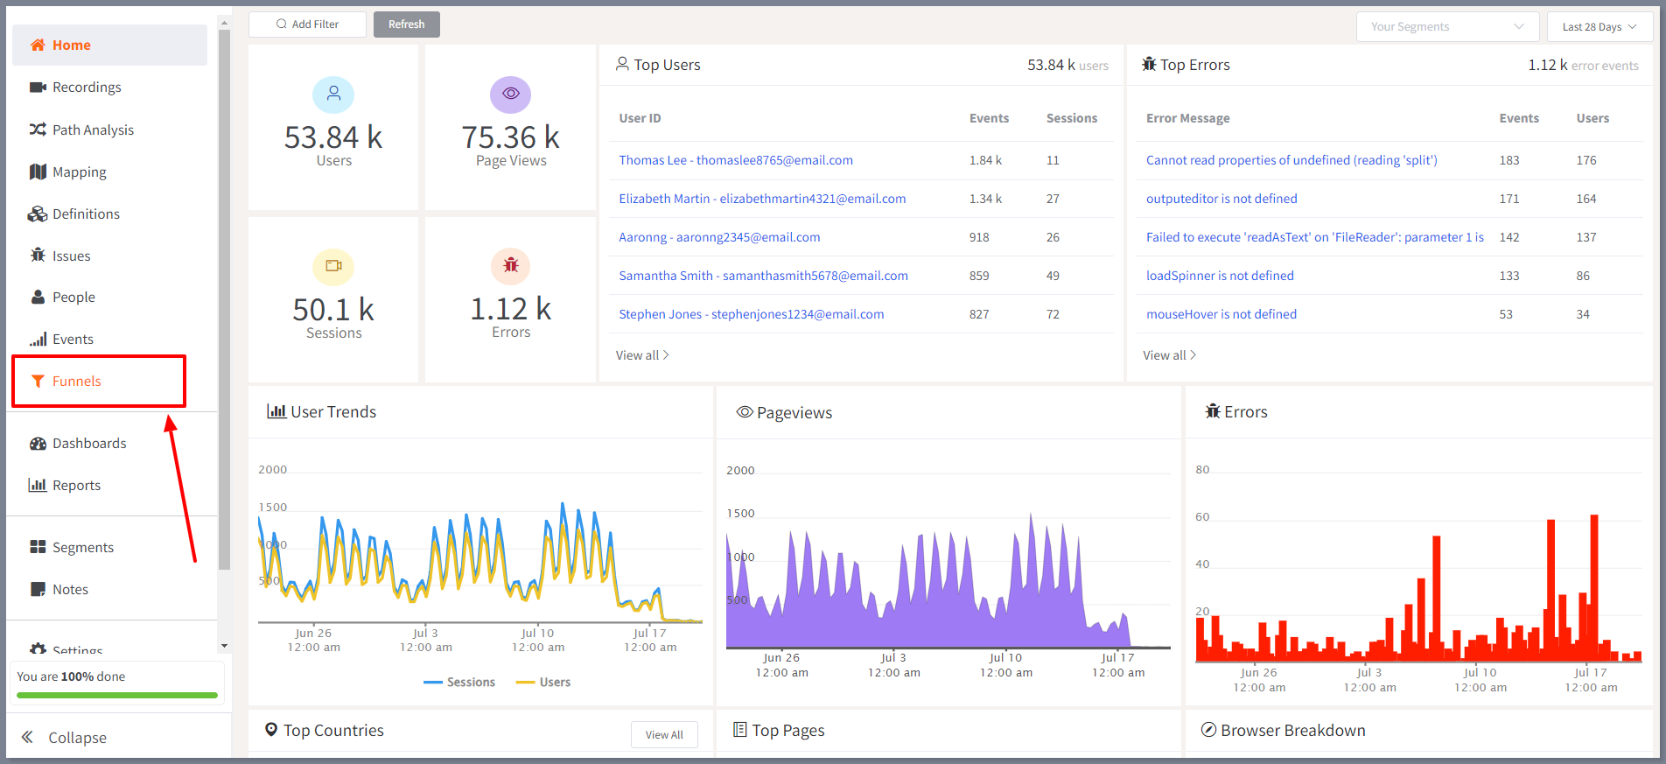
Task: Click the Dashboards gauge icon
Action: pyautogui.click(x=38, y=443)
